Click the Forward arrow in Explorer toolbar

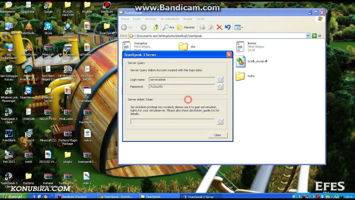tap(143, 27)
